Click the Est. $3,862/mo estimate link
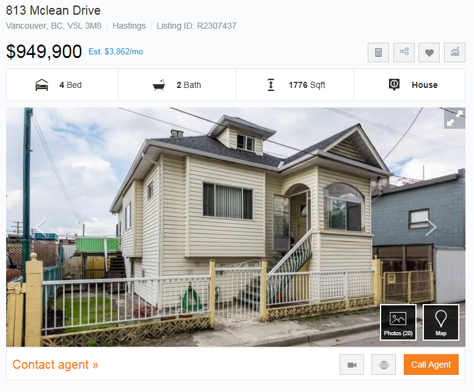This screenshot has height=392, width=474. click(116, 52)
